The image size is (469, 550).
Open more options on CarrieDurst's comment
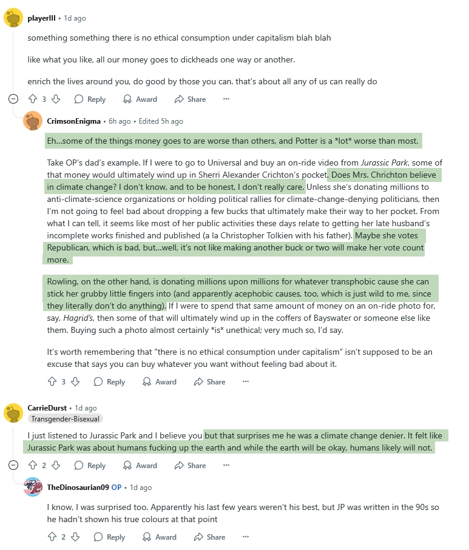click(x=226, y=465)
